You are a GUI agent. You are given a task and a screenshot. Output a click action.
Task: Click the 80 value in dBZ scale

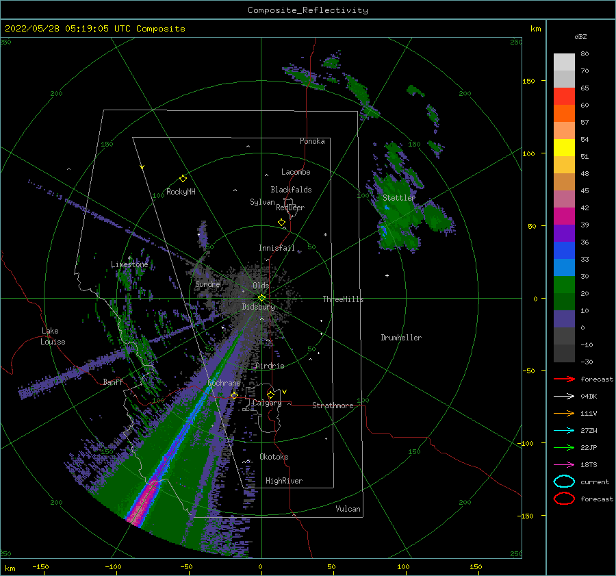pos(585,53)
